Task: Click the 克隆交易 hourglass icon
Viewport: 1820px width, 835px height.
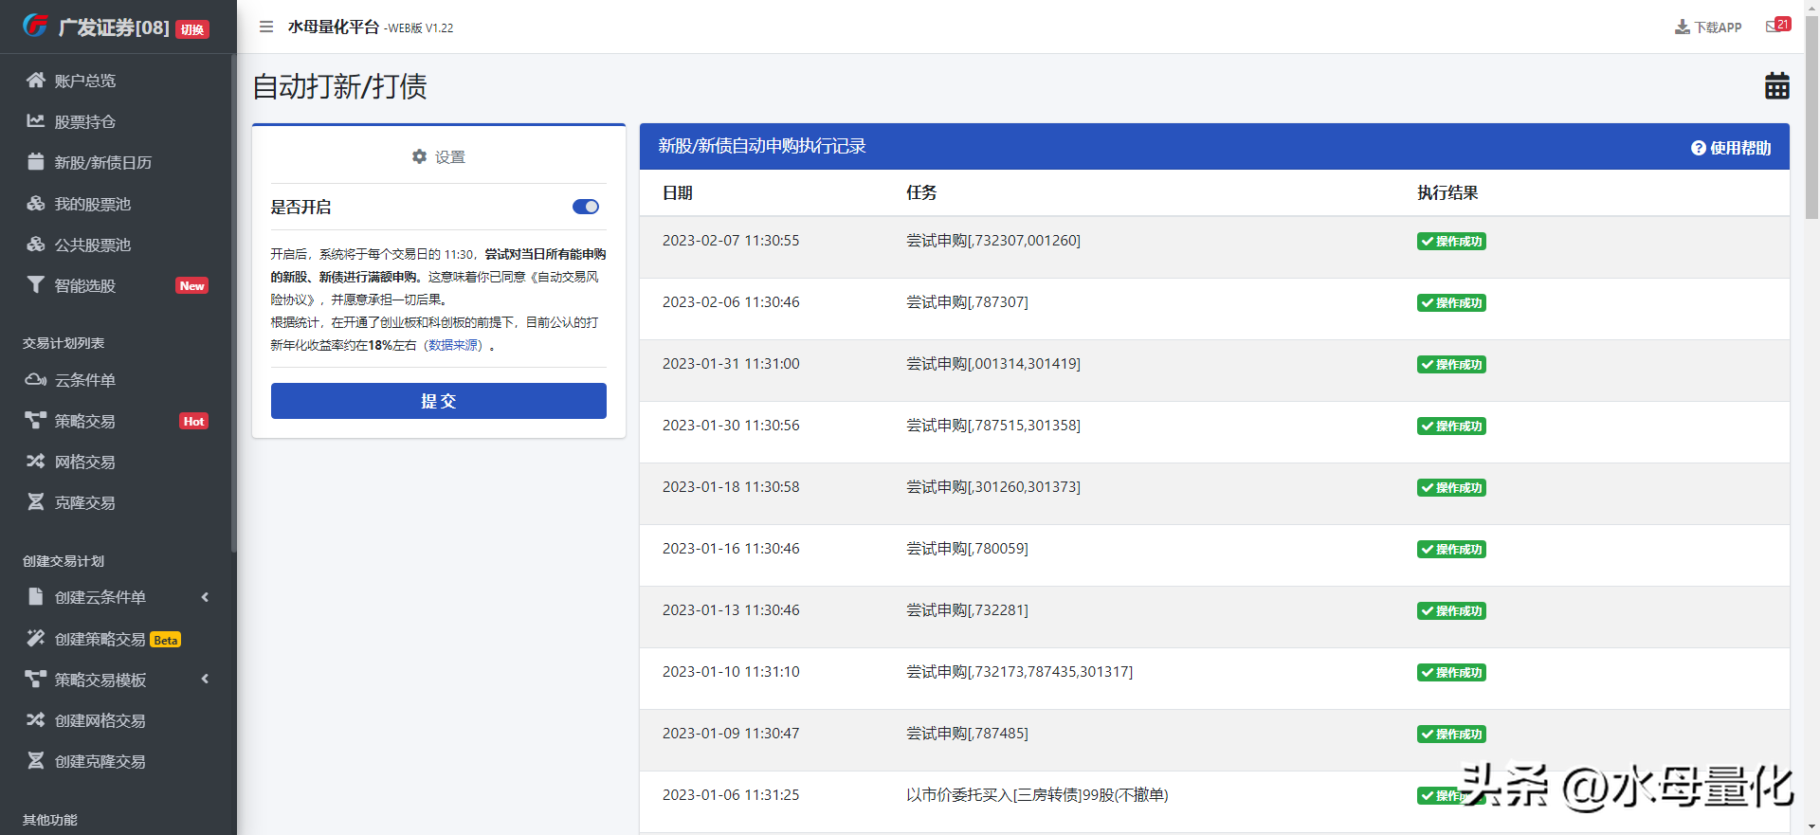Action: tap(36, 502)
